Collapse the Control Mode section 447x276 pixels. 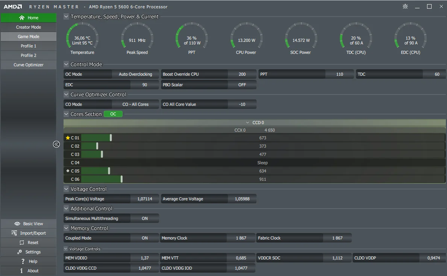(66, 64)
